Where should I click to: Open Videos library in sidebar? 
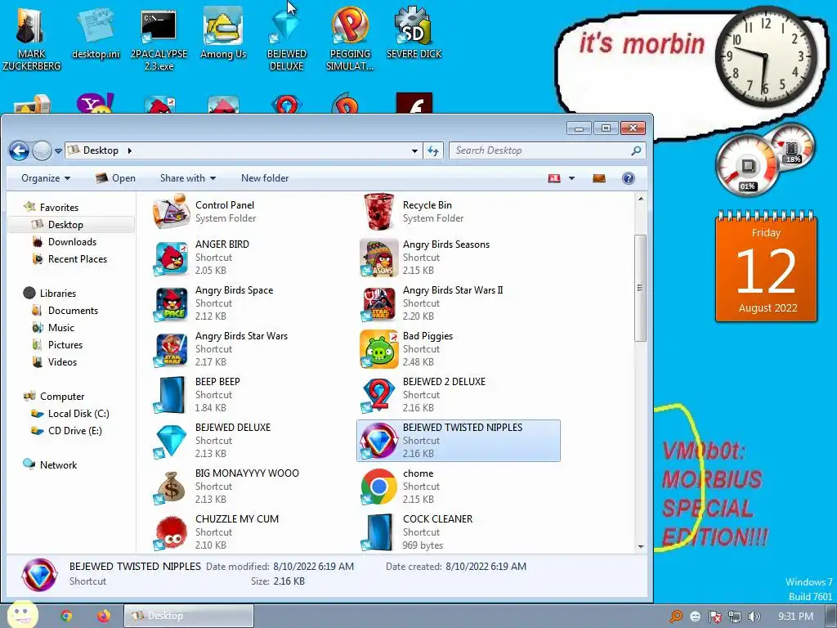pyautogui.click(x=62, y=361)
